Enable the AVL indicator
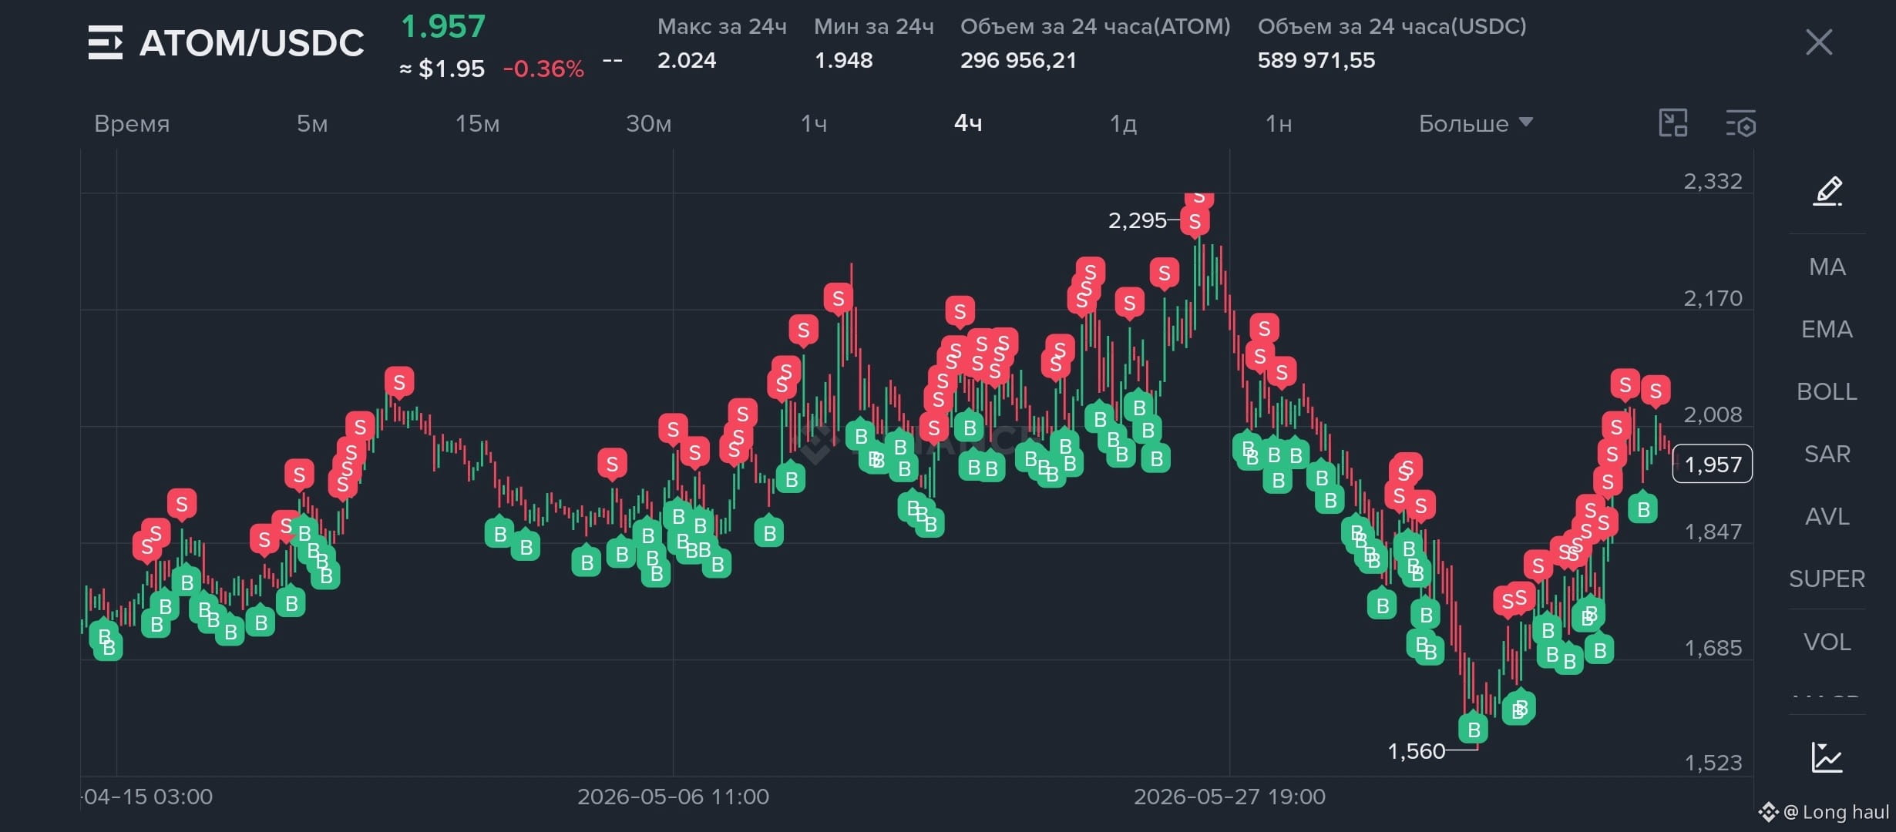The height and width of the screenshot is (832, 1896). (x=1827, y=517)
